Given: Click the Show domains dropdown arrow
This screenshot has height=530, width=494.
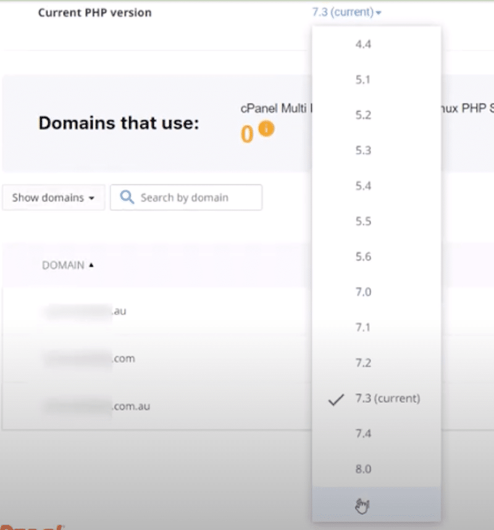Looking at the screenshot, I should pyautogui.click(x=91, y=197).
